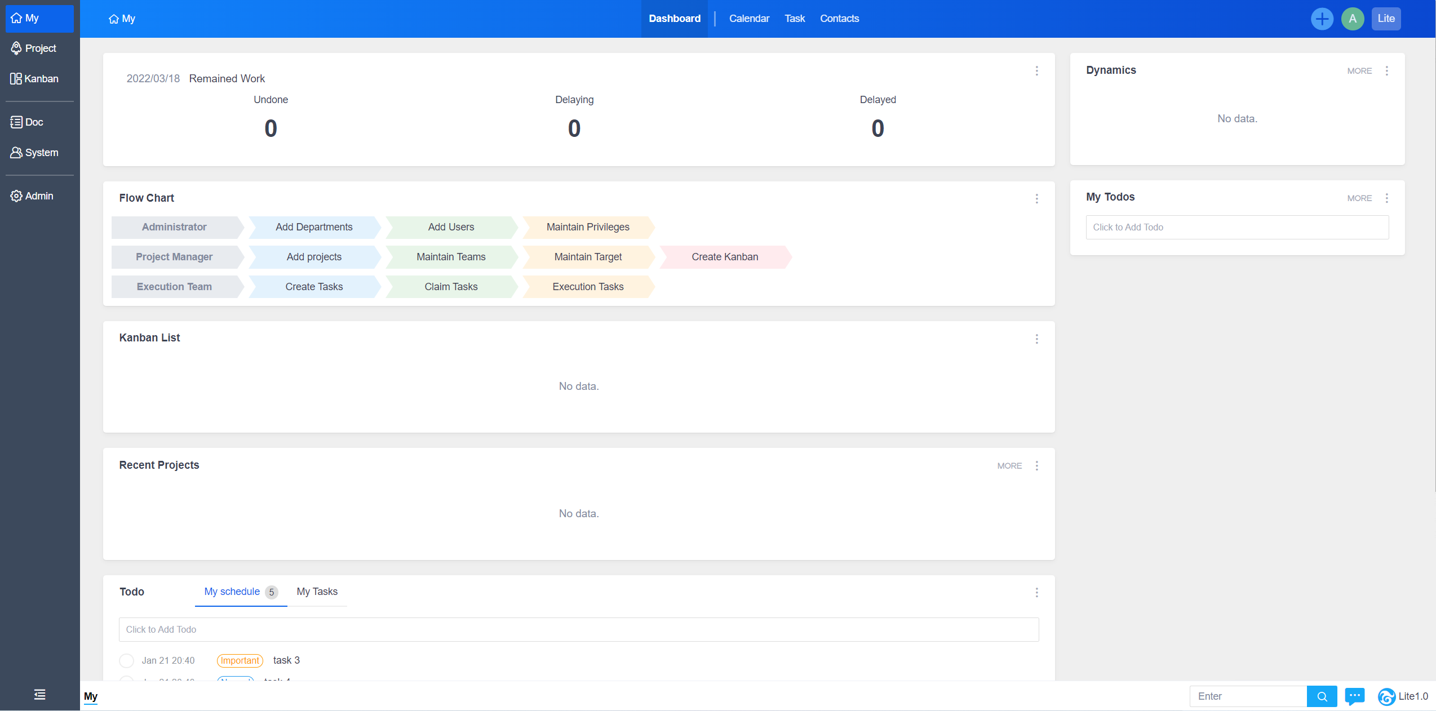Open the user avatar A menu
The height and width of the screenshot is (711, 1436).
tap(1353, 19)
